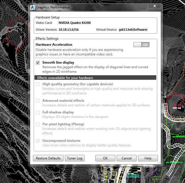The image size is (185, 183).
Task: Uncheck the Smooth line display checkbox
Action: pyautogui.click(x=38, y=63)
